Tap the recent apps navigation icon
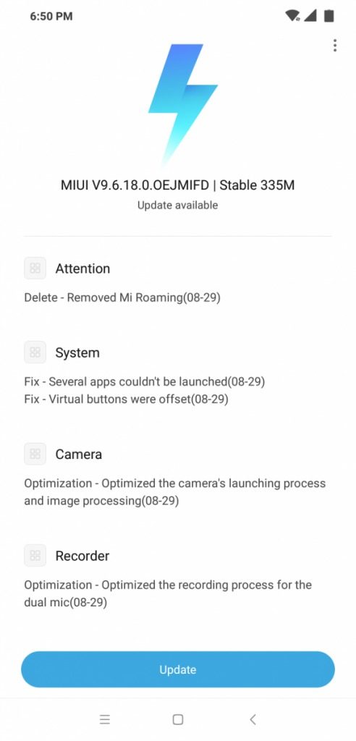 (105, 720)
